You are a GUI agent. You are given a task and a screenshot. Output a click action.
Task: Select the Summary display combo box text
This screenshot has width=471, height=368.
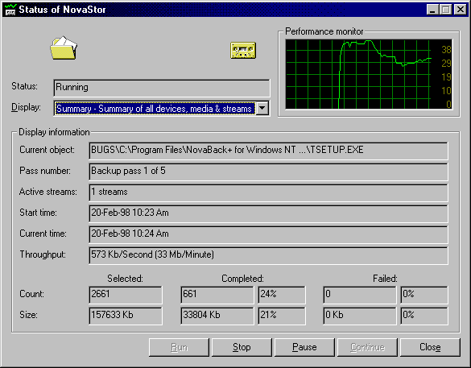(155, 109)
